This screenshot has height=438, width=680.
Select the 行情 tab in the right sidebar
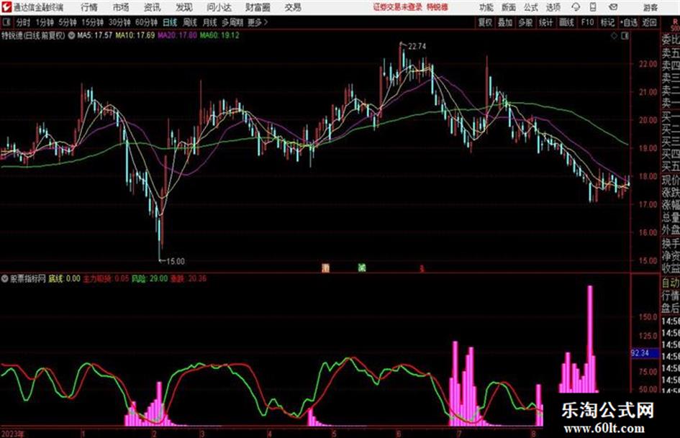[x=671, y=296]
